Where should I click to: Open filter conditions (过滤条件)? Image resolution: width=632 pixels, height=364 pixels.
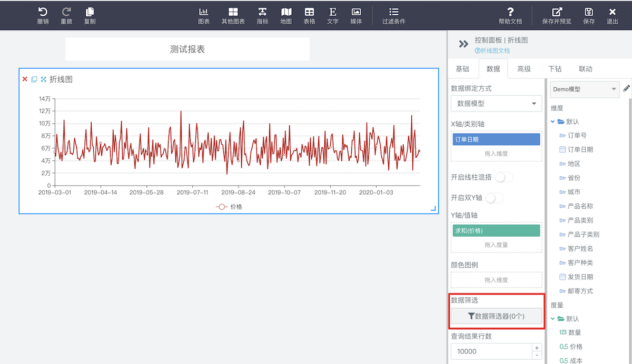[x=394, y=15]
